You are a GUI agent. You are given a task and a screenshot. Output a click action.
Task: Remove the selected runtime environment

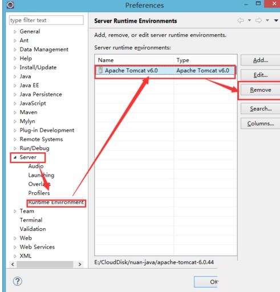(261, 90)
